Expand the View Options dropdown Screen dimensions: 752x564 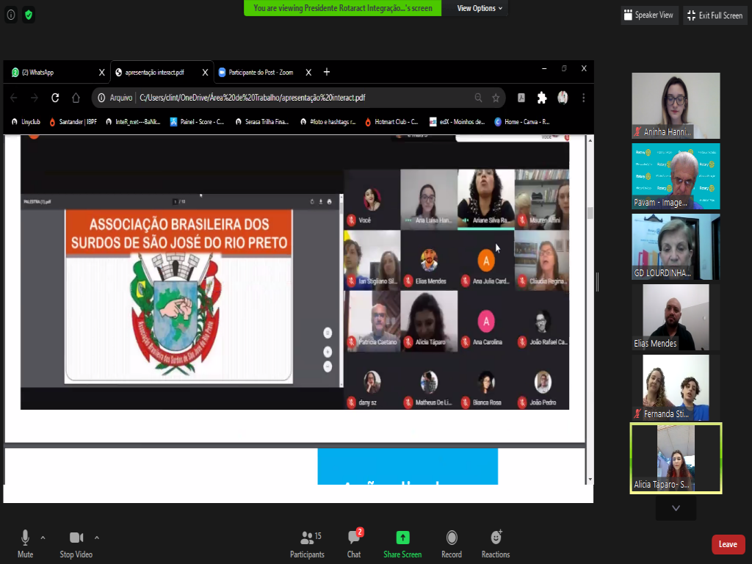(480, 8)
